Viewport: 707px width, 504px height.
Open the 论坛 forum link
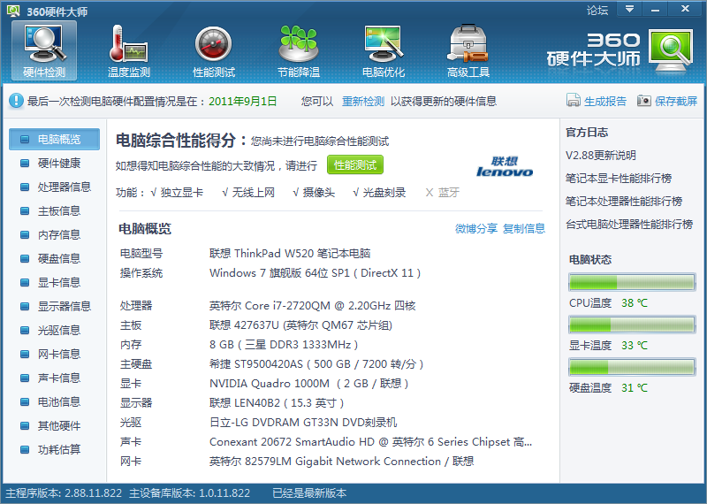[597, 10]
